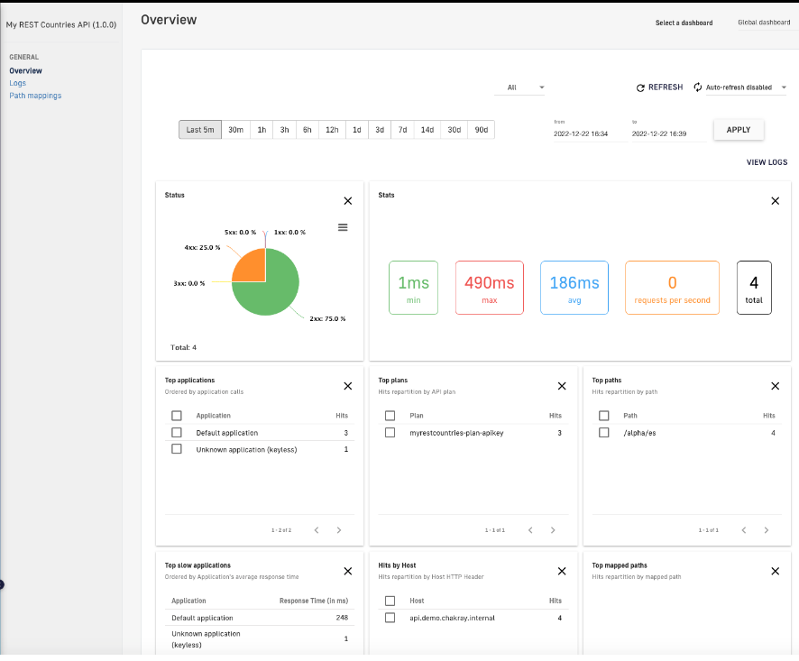Navigate to Path mappings
Screen dimensions: 799x661
tap(35, 96)
